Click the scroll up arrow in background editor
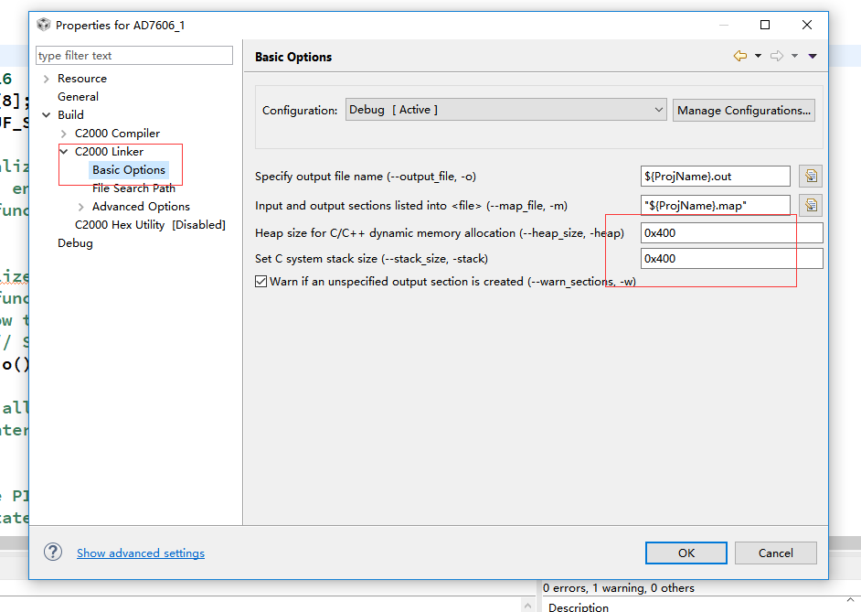The width and height of the screenshot is (861, 612). [x=527, y=605]
